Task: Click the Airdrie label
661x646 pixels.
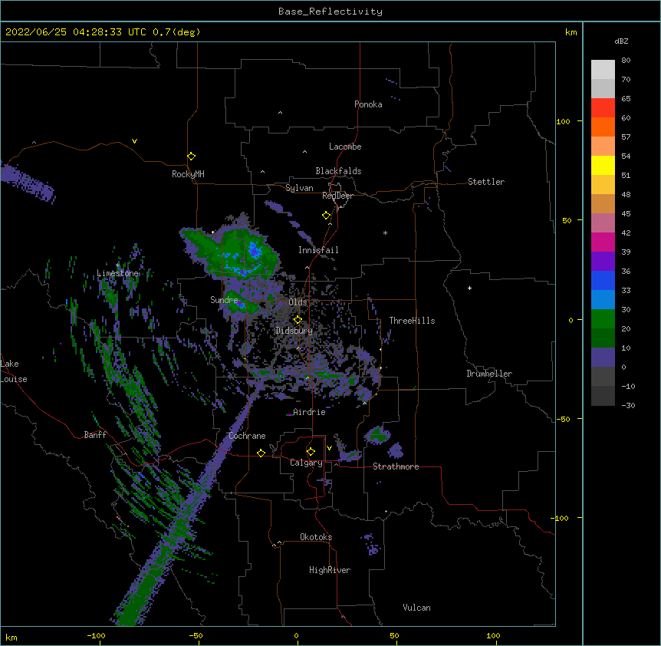Action: (x=309, y=412)
